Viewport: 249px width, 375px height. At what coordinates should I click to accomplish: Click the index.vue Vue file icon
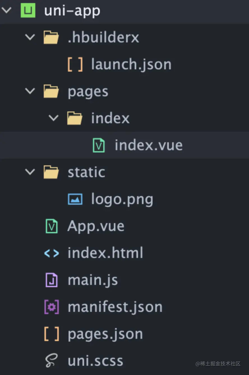(99, 146)
